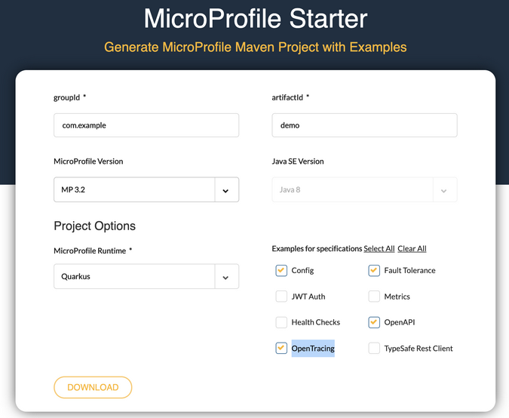Expand the MicroProfile Runtime dropdown arrow
The height and width of the screenshot is (418, 509).
[225, 277]
